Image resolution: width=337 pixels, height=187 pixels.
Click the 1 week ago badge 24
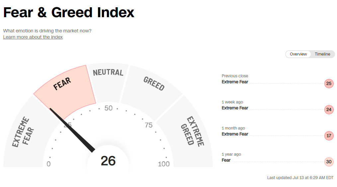[x=329, y=110]
